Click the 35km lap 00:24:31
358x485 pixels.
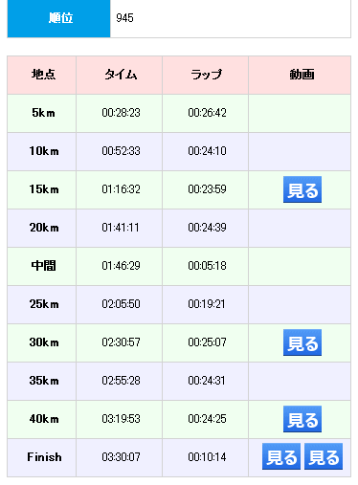pos(207,381)
